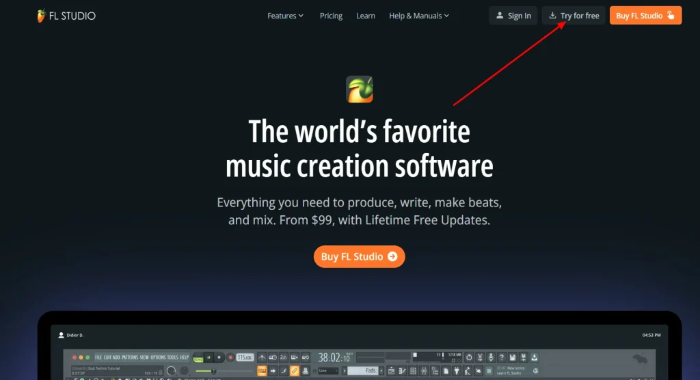Image resolution: width=700 pixels, height=380 pixels.
Task: Toggle metronome icon in FL Studio toolbar
Action: tap(262, 357)
